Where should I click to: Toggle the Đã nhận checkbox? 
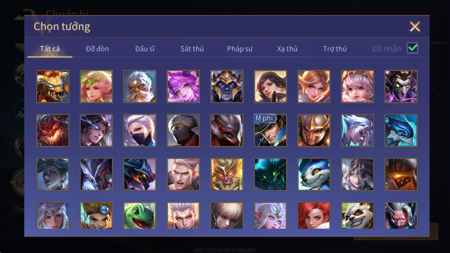(412, 48)
